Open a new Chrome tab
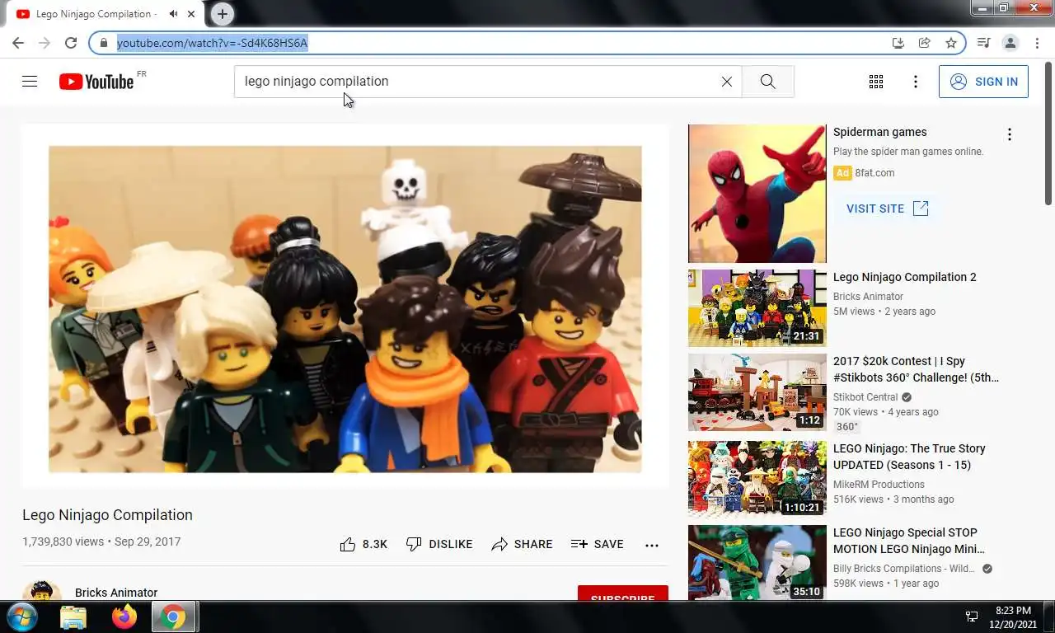The width and height of the screenshot is (1055, 633). click(223, 14)
